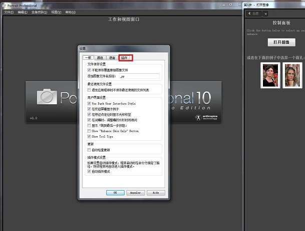
Task: Uncheck Show Tool Tips
Action: (x=89, y=136)
